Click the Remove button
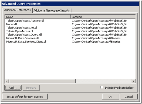Screen dimensions: 142x104 click(x=31, y=88)
